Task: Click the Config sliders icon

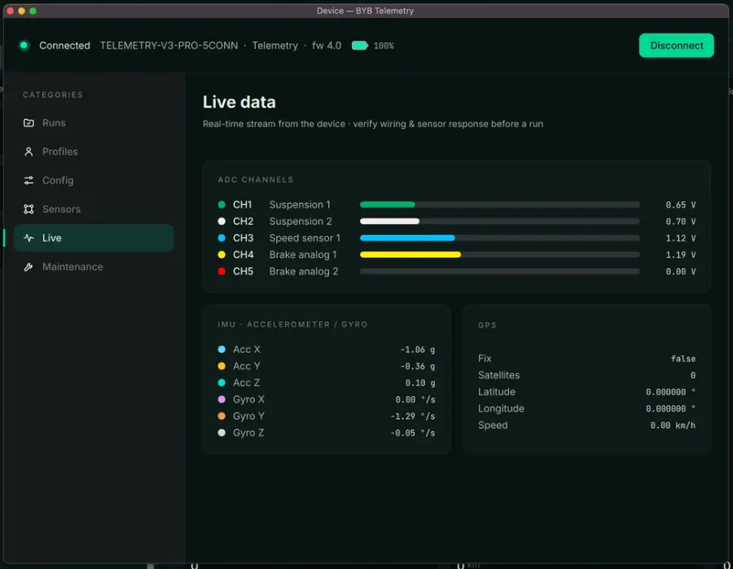Action: 29,180
